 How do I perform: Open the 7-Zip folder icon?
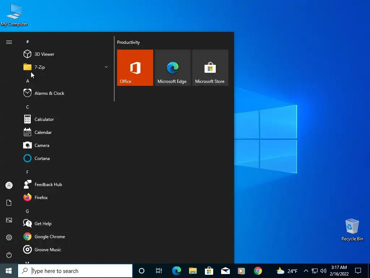27,67
